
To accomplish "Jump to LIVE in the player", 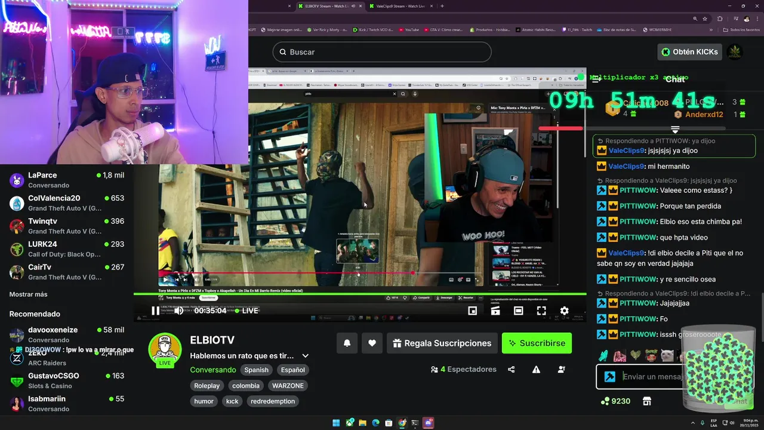I will tap(247, 311).
